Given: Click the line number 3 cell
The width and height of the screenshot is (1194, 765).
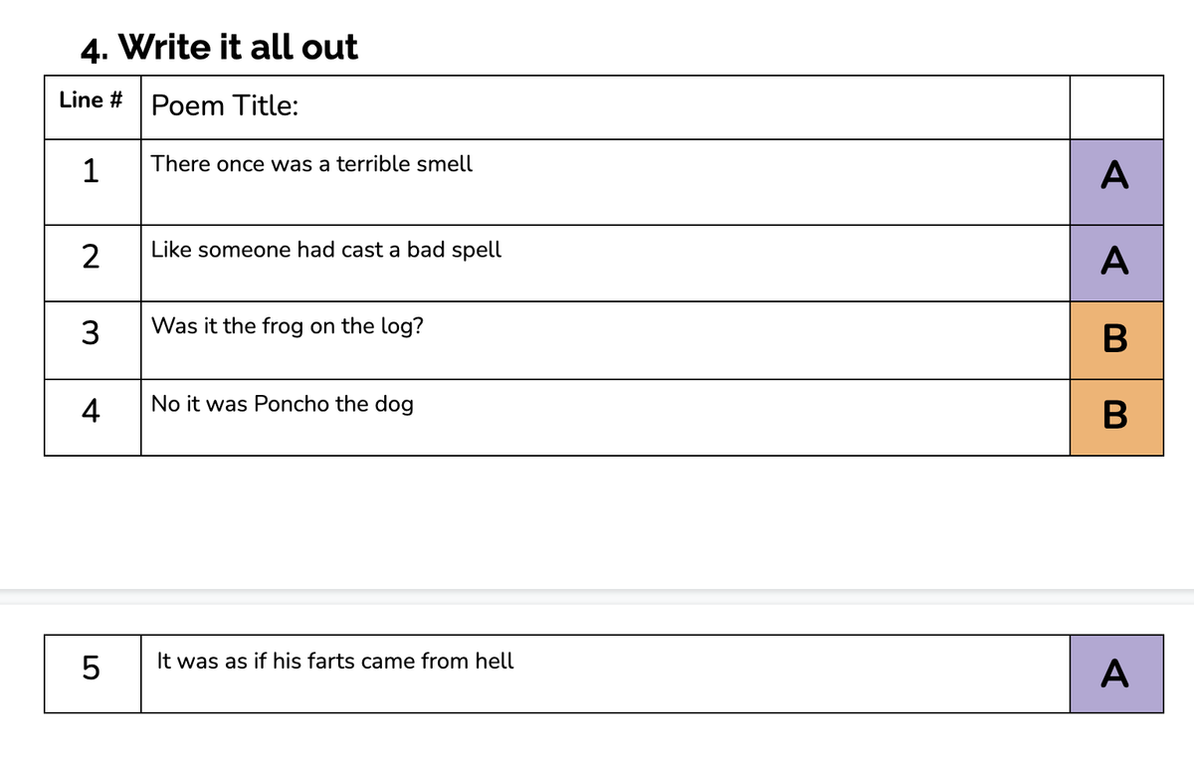Looking at the screenshot, I should (x=93, y=340).
